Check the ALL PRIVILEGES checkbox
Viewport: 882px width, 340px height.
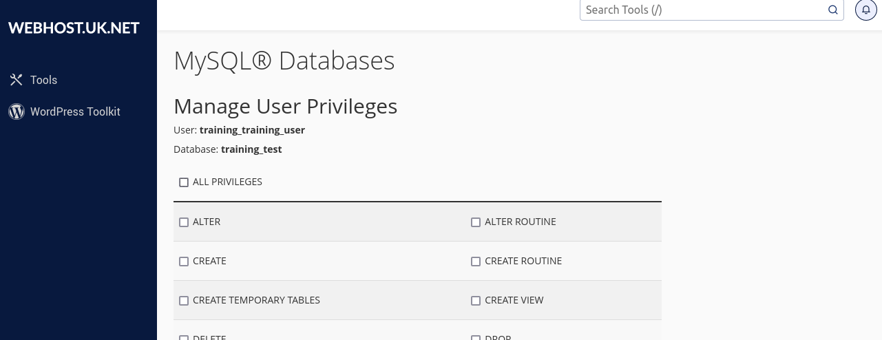pyautogui.click(x=184, y=182)
